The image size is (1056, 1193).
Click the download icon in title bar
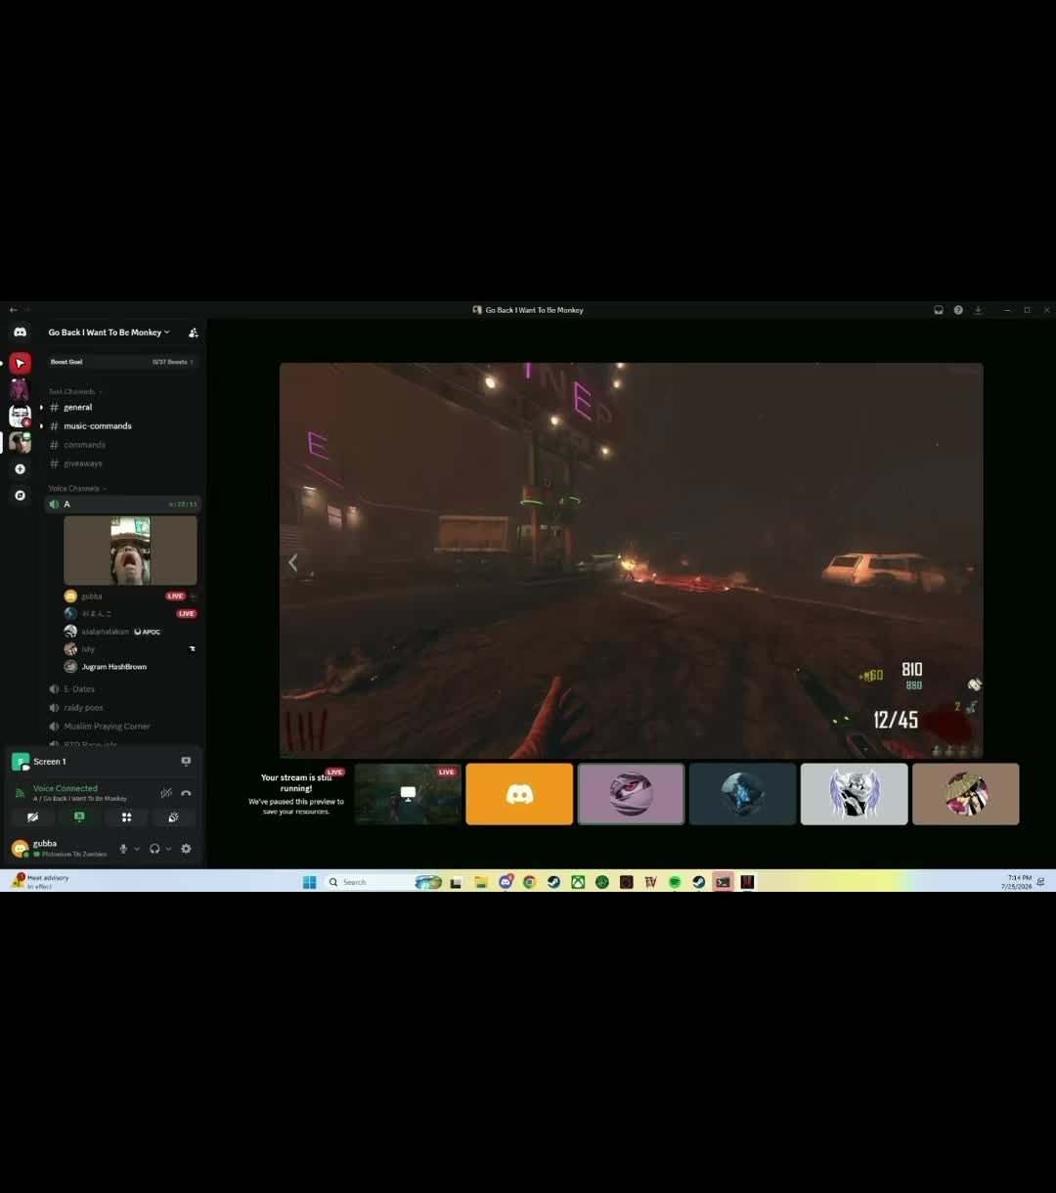978,310
